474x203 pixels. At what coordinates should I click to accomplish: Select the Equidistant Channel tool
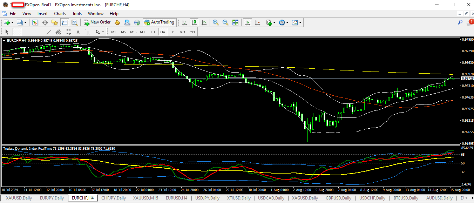tap(59, 32)
